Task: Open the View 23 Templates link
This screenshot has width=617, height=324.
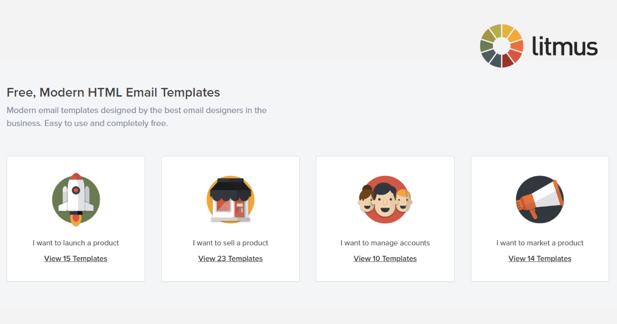Action: [x=230, y=259]
